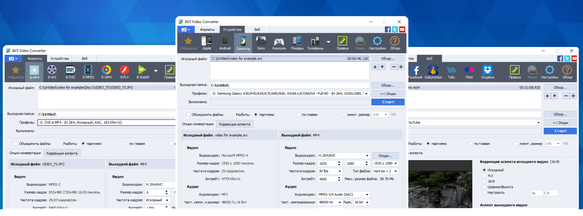Viewport: 583px width, 216px height.
Task: Select Android devices icon
Action: (x=225, y=43)
